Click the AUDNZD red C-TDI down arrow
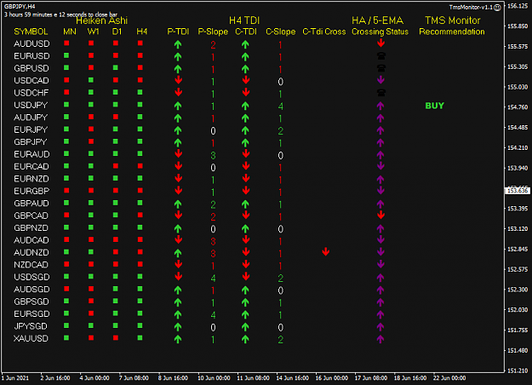 click(246, 252)
